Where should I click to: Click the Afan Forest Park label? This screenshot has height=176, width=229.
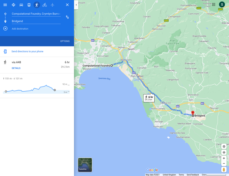coord(172,42)
